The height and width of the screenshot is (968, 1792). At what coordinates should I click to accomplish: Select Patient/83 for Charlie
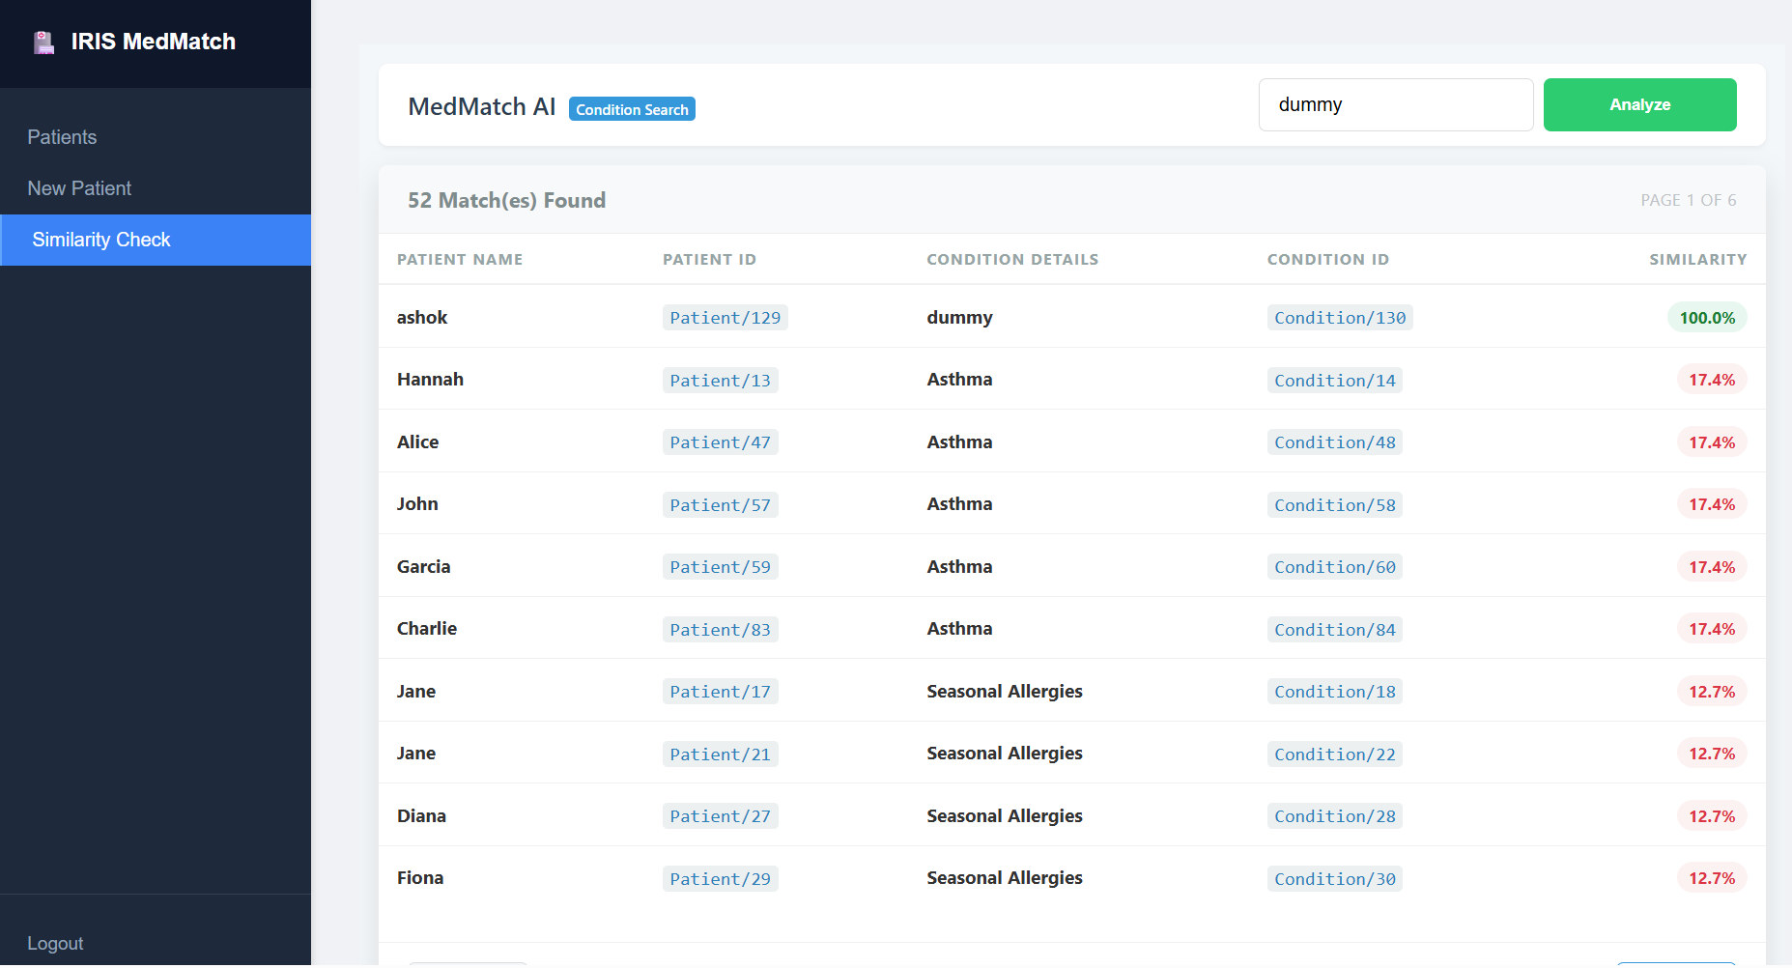720,630
